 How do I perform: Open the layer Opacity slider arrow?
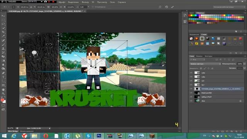[x=244, y=64]
